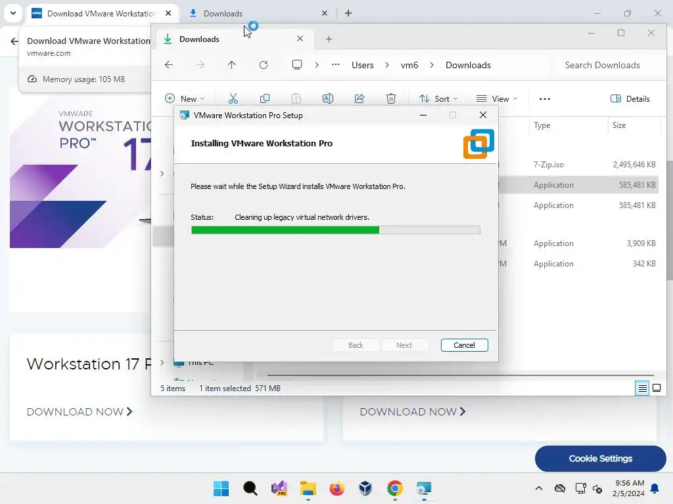The height and width of the screenshot is (504, 673).
Task: Open Chrome from taskbar
Action: tap(395, 488)
